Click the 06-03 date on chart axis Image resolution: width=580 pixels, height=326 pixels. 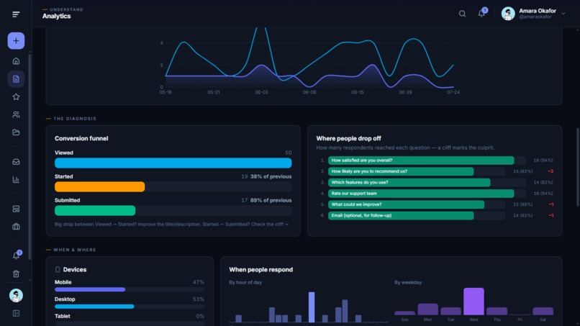[x=261, y=92]
